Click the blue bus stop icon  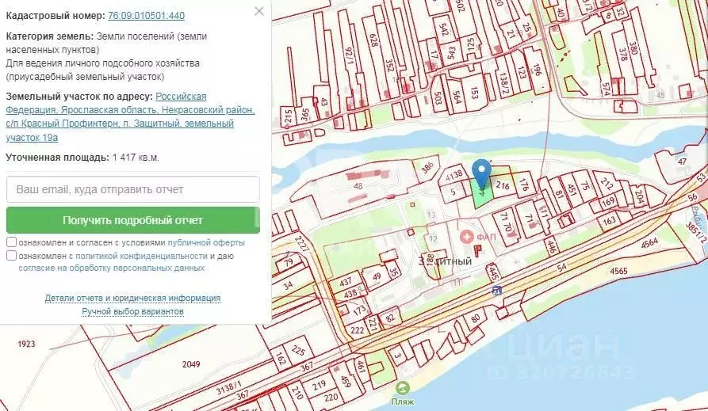click(x=497, y=290)
